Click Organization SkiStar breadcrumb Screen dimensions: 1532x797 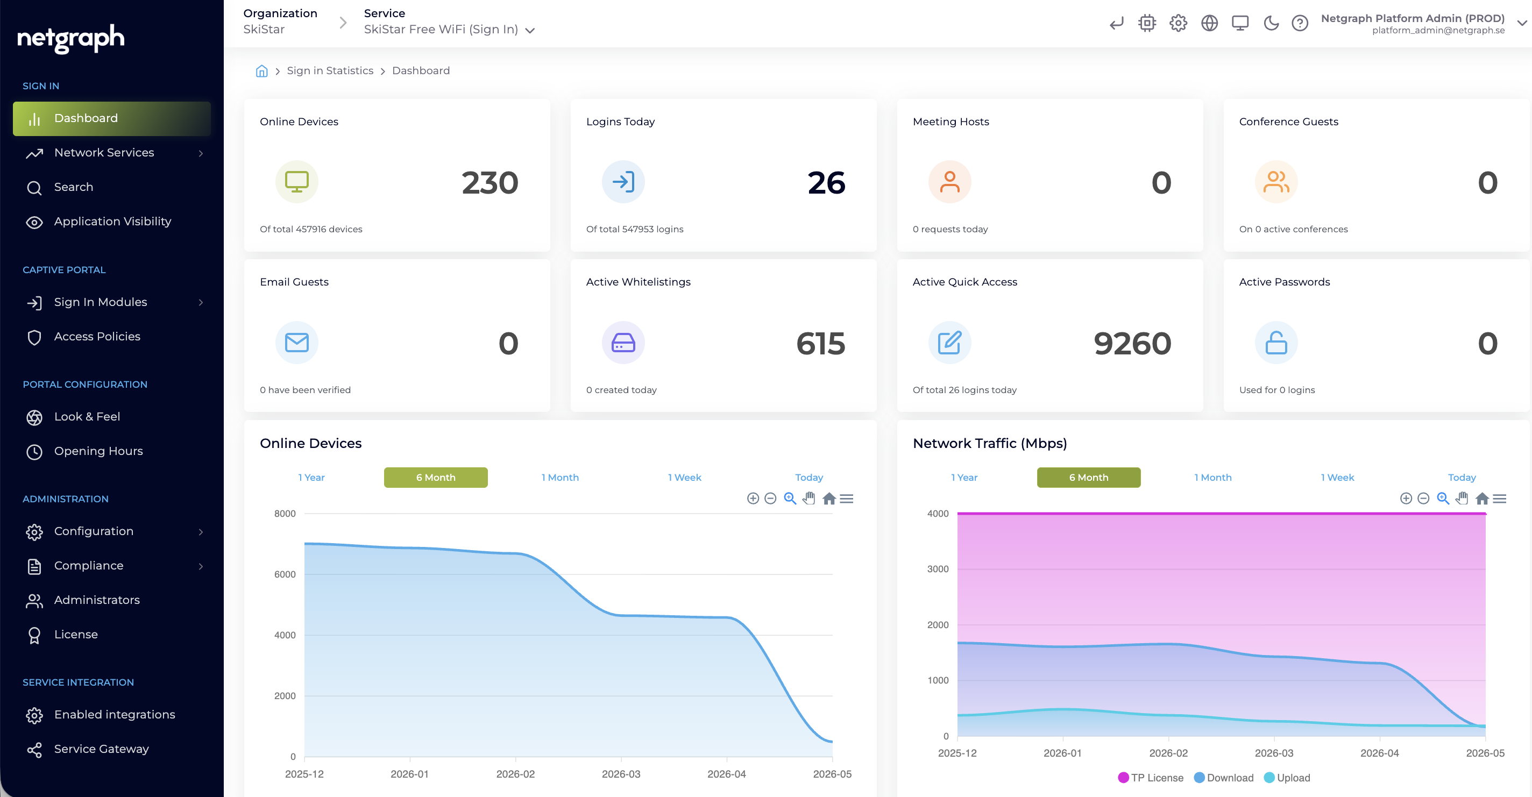(280, 22)
